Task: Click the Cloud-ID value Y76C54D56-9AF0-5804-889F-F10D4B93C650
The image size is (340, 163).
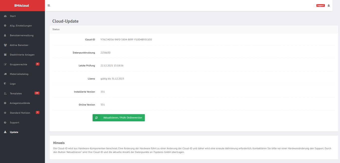Action: (126, 40)
